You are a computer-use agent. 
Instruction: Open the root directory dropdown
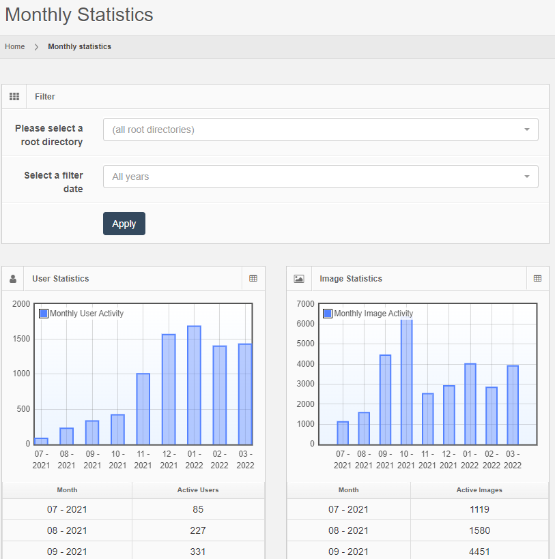tap(320, 130)
